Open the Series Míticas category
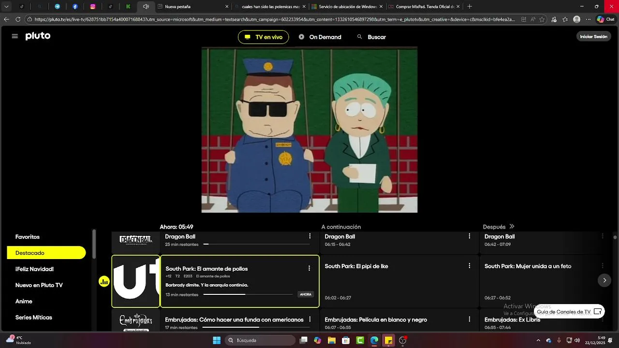 tap(33, 318)
